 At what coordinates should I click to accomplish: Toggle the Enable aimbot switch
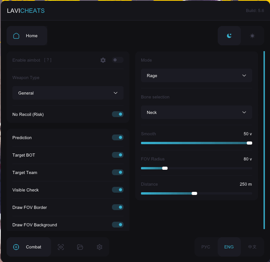[x=118, y=60]
